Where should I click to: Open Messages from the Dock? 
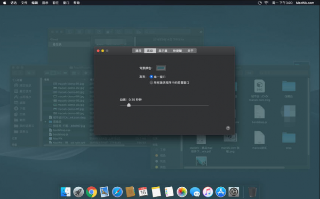[195, 192]
